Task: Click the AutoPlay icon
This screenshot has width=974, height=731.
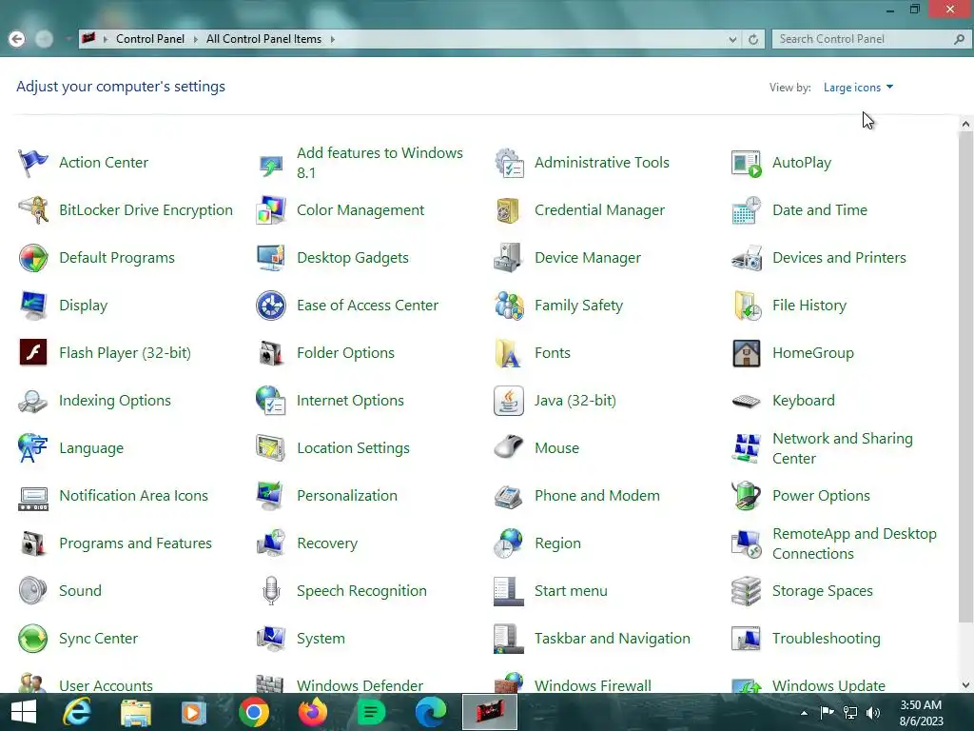Action: [x=747, y=163]
